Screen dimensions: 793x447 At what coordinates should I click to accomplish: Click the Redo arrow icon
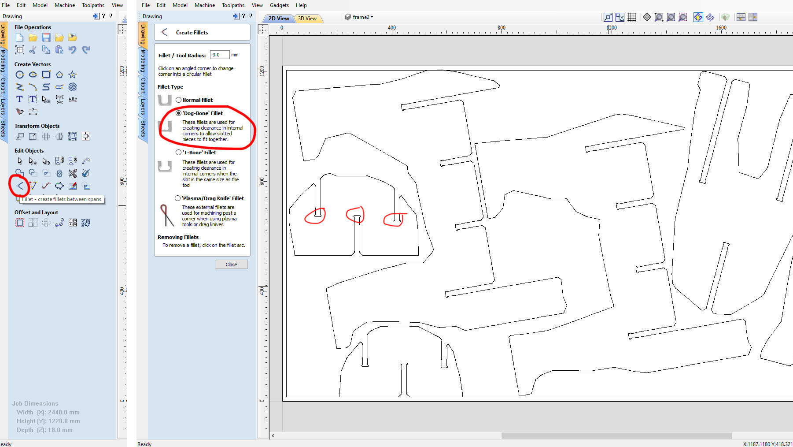click(x=86, y=50)
